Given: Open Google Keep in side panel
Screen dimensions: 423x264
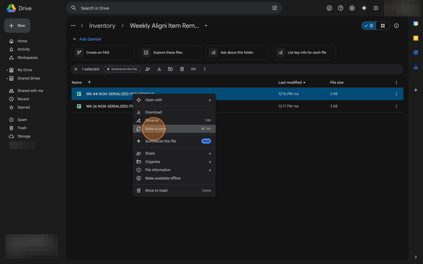Looking at the screenshot, I should [416, 38].
